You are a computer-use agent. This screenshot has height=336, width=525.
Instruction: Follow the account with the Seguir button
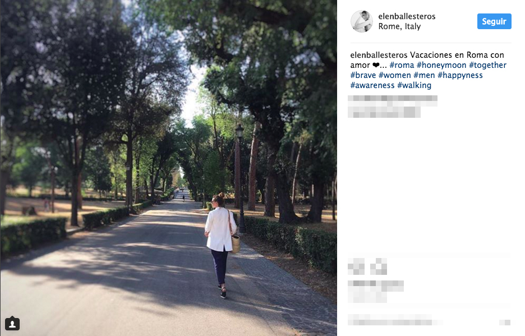494,21
